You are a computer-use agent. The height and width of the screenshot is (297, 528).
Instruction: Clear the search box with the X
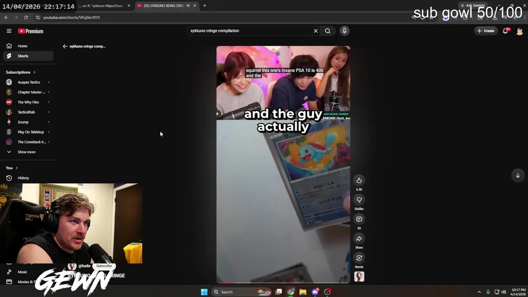pyautogui.click(x=316, y=31)
